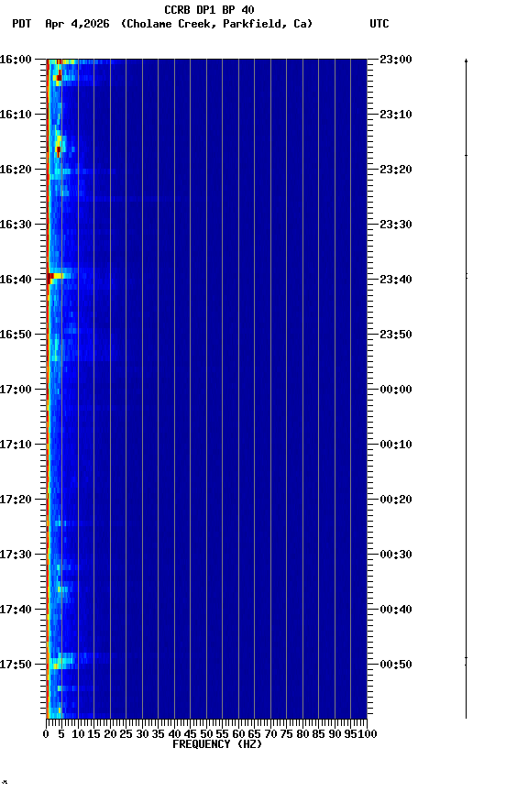506x792 pixels.
Task: Click the 23:30 UTC time label
Action: point(396,225)
